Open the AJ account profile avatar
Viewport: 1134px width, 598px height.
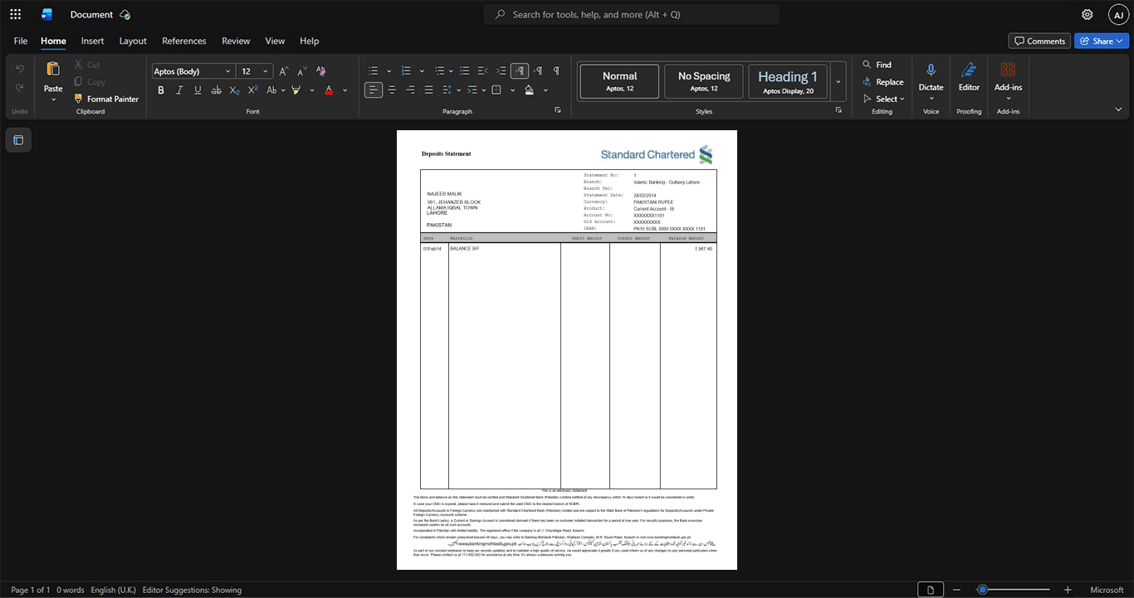pyautogui.click(x=1118, y=14)
